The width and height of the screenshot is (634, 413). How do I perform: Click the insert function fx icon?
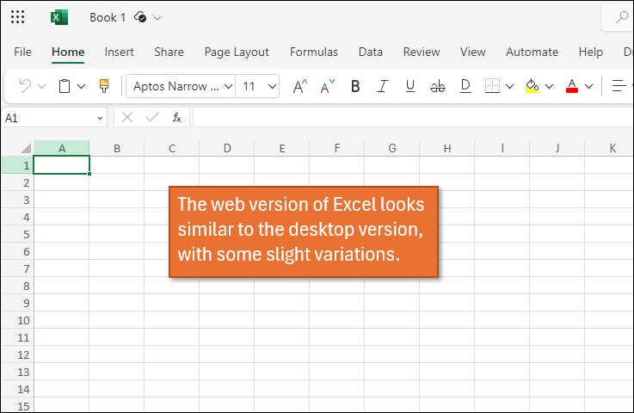[x=176, y=117]
